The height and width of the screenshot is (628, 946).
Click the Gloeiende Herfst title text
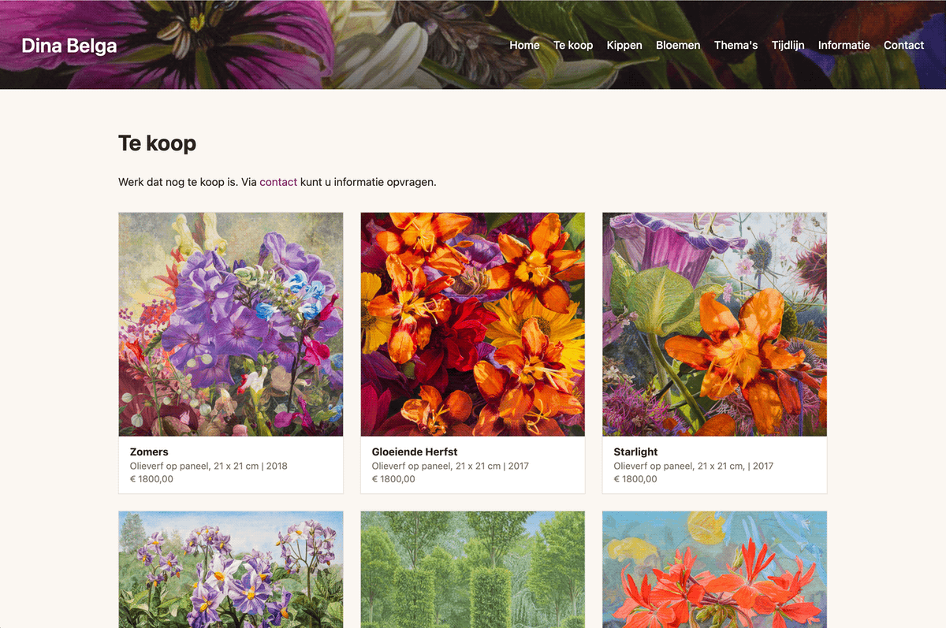[x=415, y=451]
